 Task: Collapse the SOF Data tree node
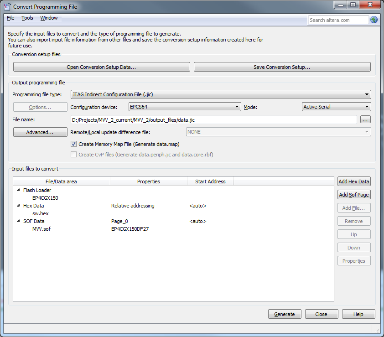pyautogui.click(x=18, y=221)
